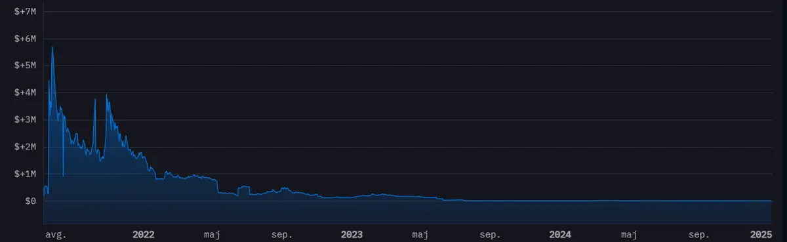This screenshot has width=787, height=242.
Task: Click the 2022 x-axis label
Action: (x=143, y=234)
